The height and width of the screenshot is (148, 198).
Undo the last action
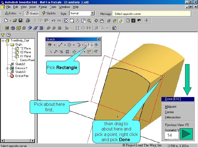click(x=53, y=21)
